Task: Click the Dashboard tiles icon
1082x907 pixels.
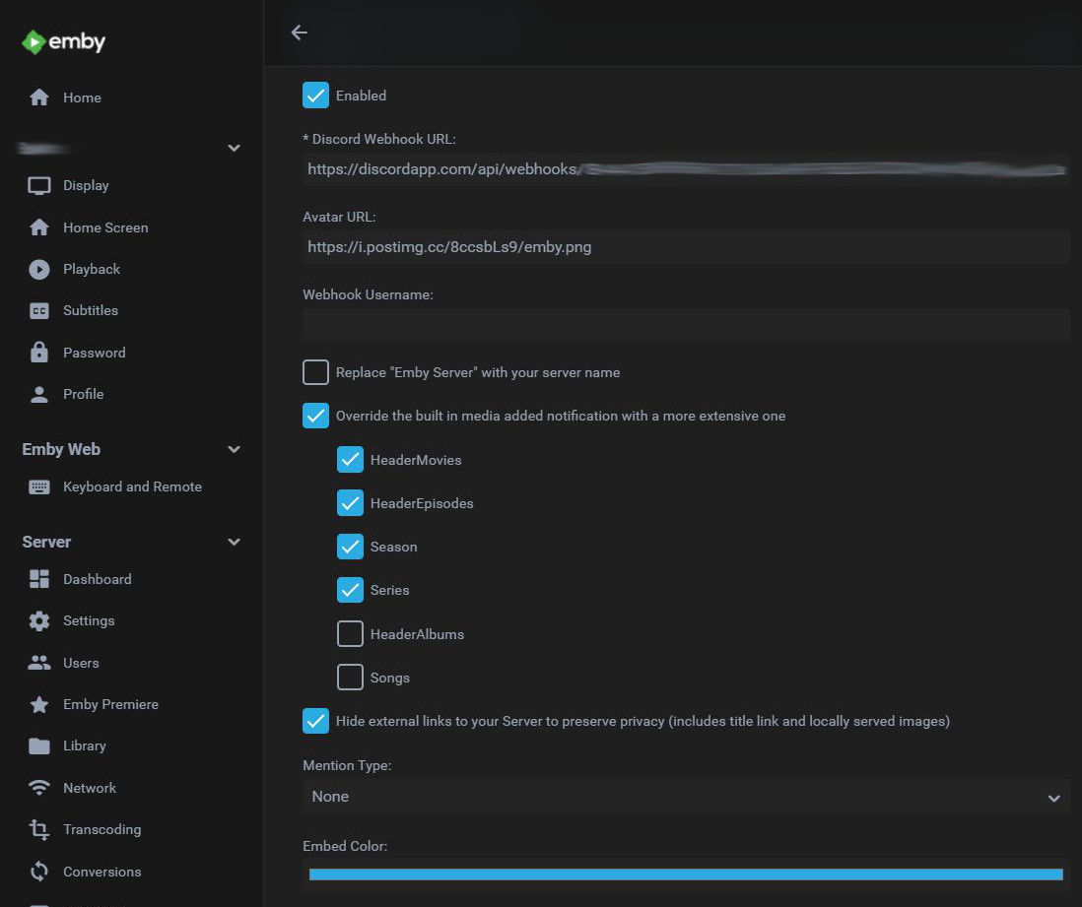Action: pyautogui.click(x=39, y=579)
